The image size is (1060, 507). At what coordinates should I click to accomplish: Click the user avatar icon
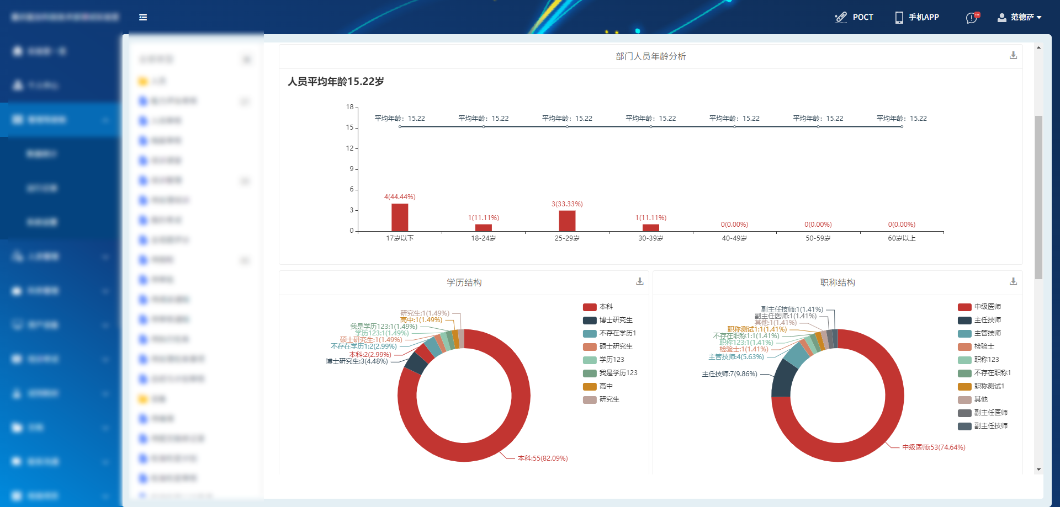(1001, 17)
